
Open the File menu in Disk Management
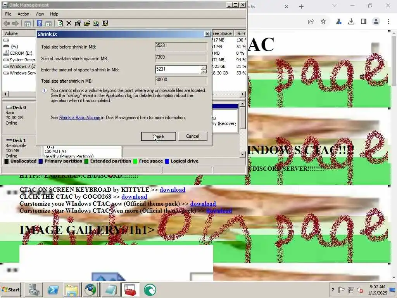point(8,14)
